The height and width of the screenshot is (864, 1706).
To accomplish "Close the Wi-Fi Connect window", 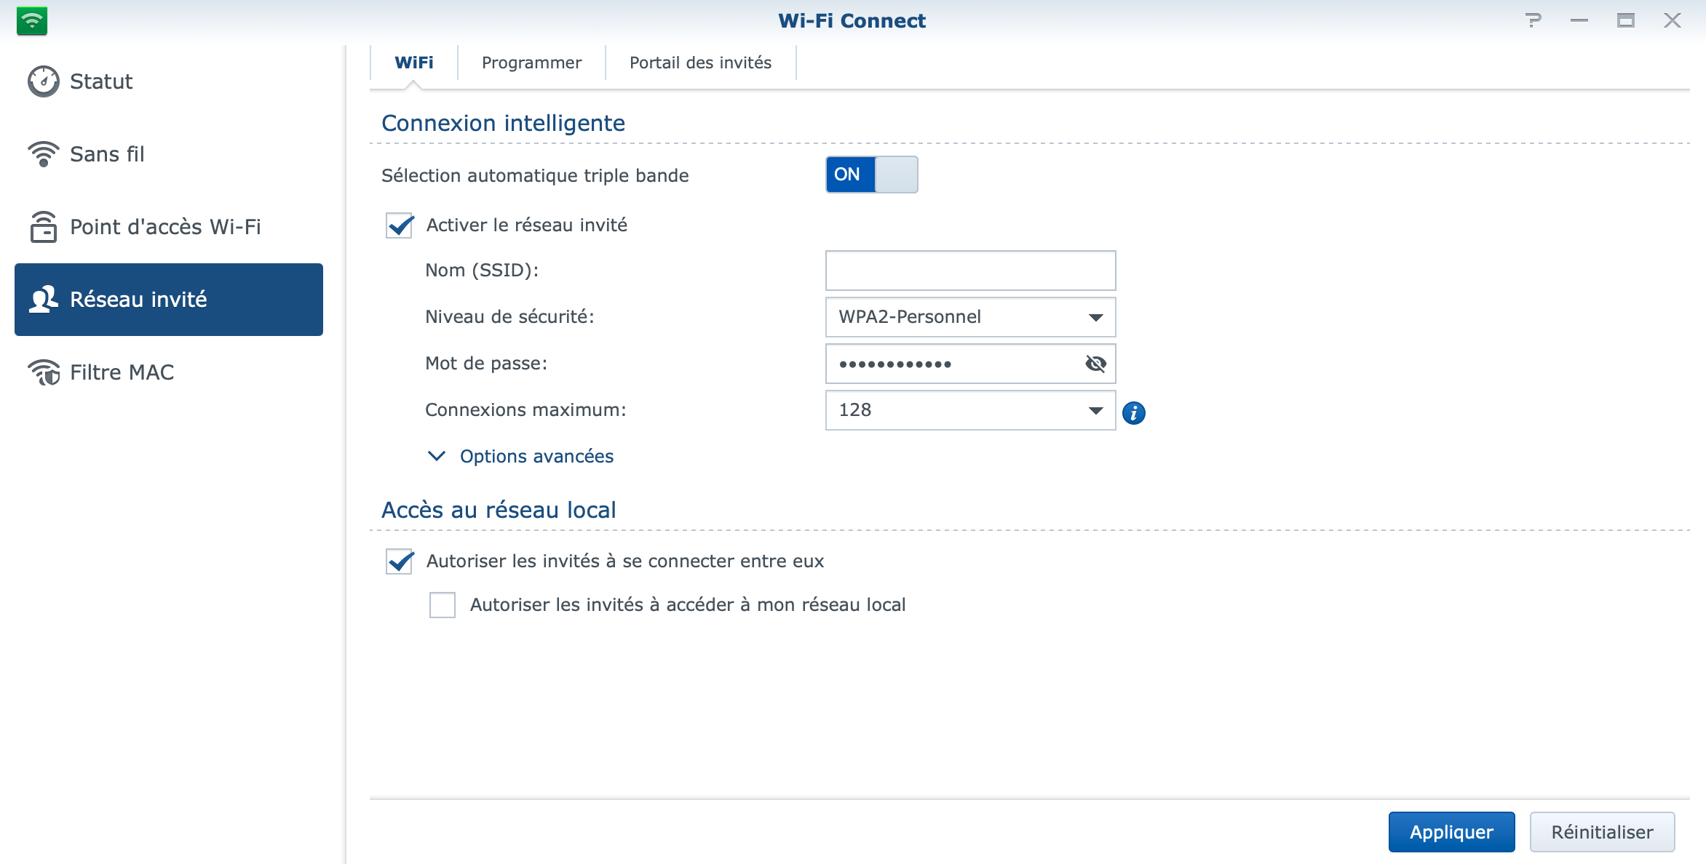I will 1673,20.
